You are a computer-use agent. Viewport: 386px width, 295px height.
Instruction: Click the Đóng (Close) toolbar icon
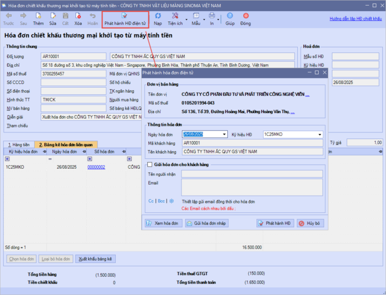[245, 19]
